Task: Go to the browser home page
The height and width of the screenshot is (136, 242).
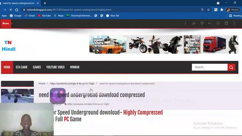Action: click(x=17, y=10)
